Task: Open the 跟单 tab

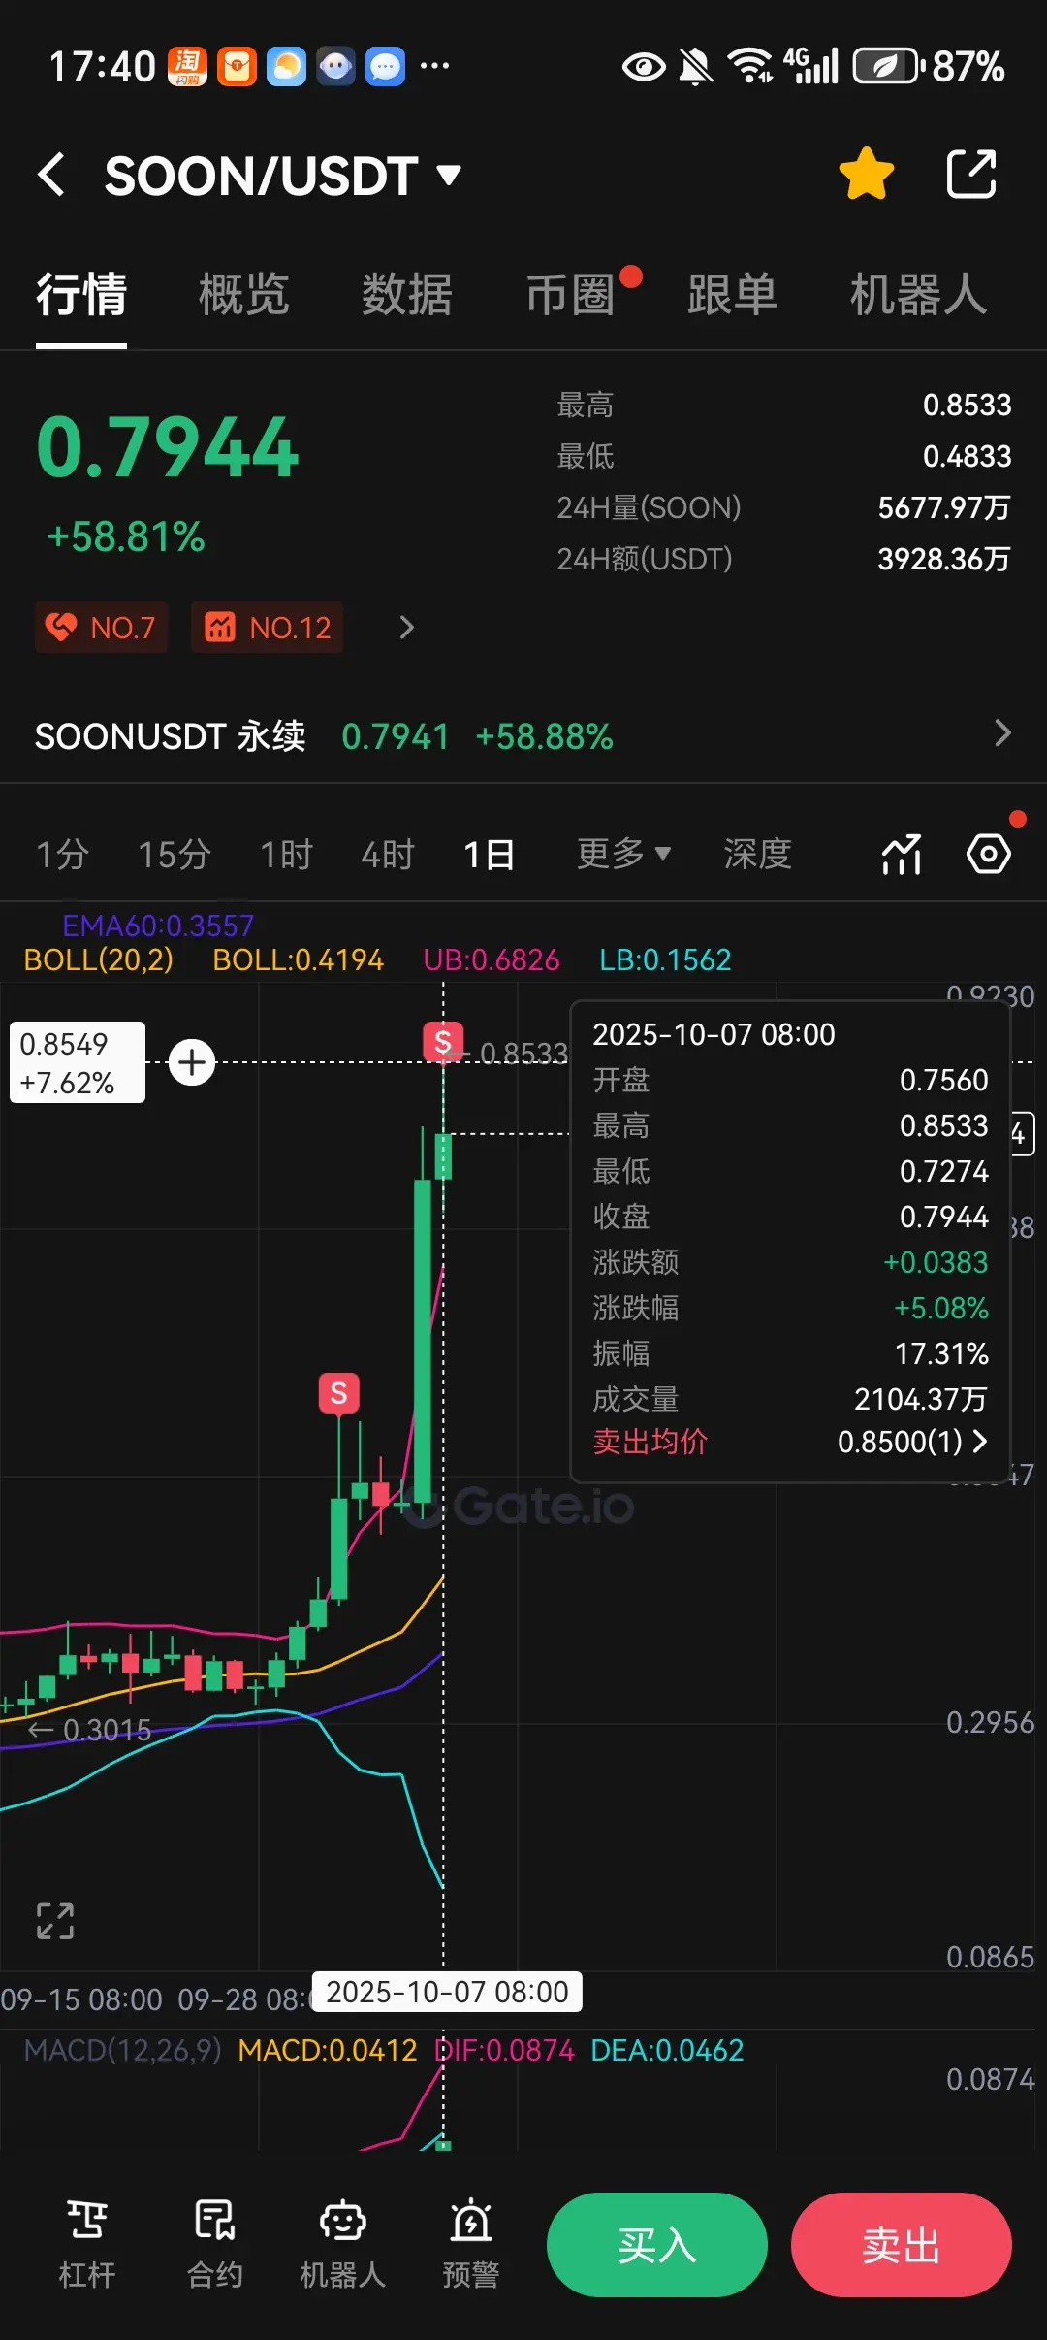Action: (733, 294)
